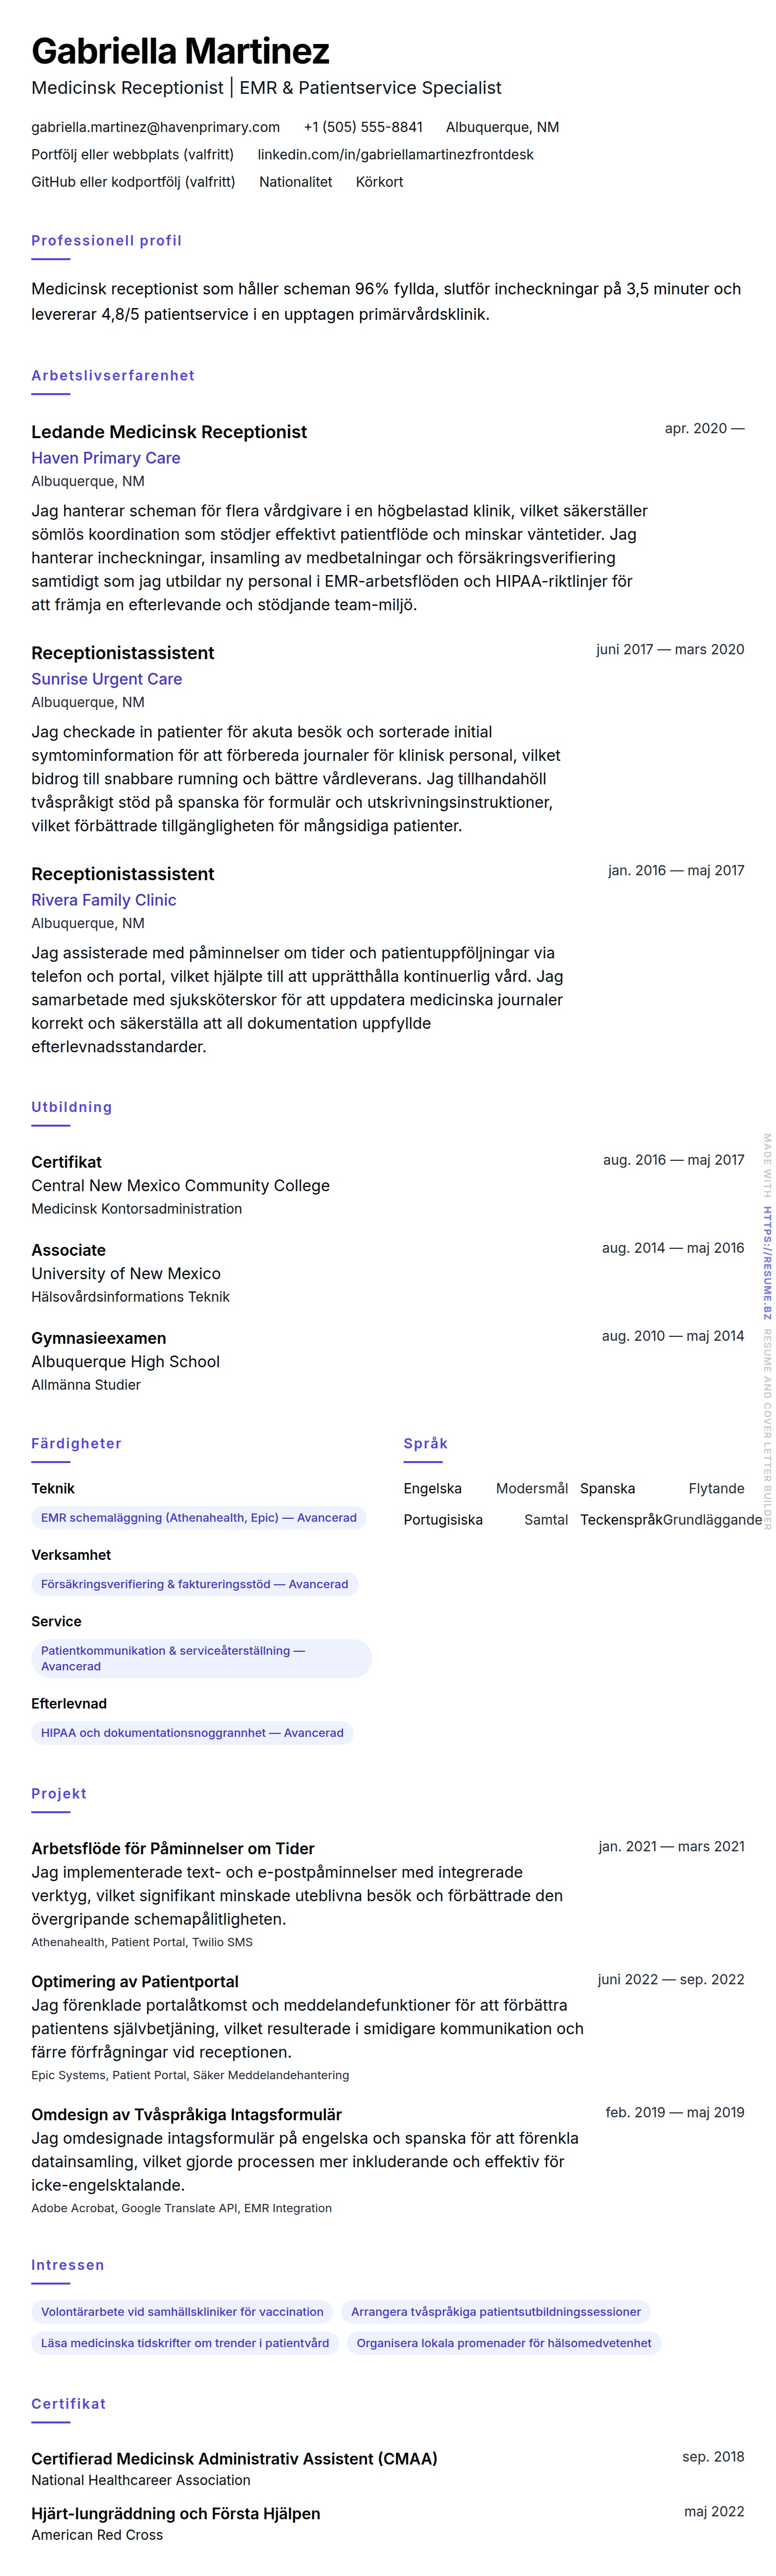The image size is (776, 2576).
Task: Select Arrangera tvåspråkiga patientsutbildningssessioner tag
Action: tap(496, 2312)
